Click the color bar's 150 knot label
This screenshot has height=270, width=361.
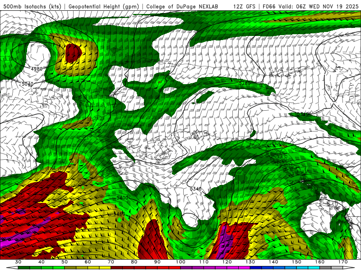[297, 262]
